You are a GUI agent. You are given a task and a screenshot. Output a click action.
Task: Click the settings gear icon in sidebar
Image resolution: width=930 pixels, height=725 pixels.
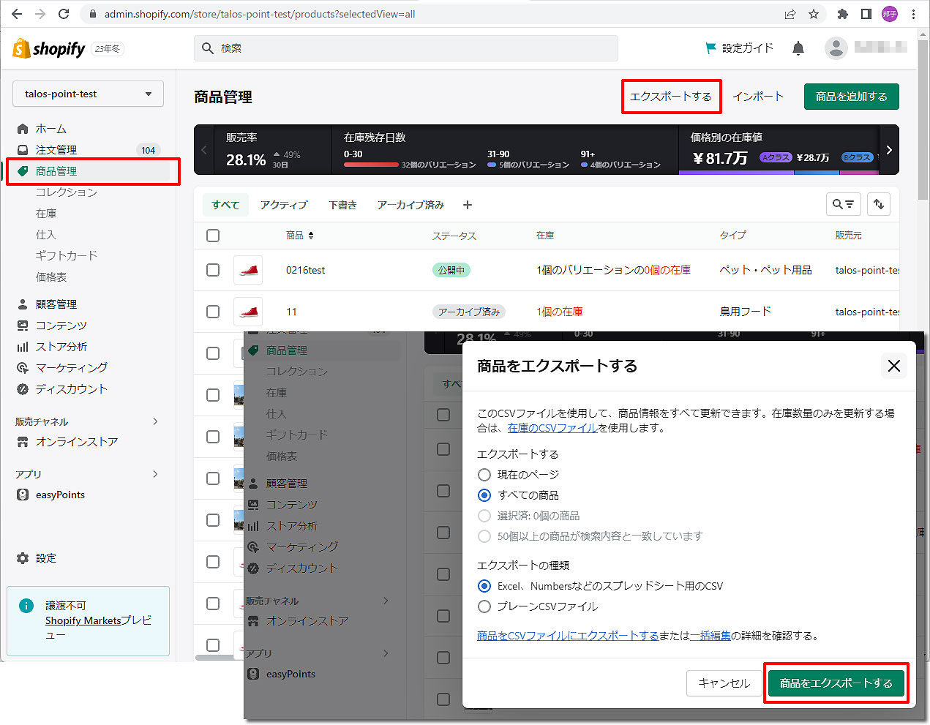(x=23, y=558)
